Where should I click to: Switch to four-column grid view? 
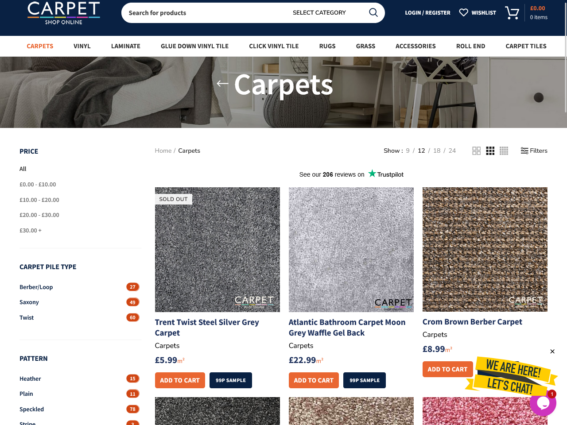(504, 151)
